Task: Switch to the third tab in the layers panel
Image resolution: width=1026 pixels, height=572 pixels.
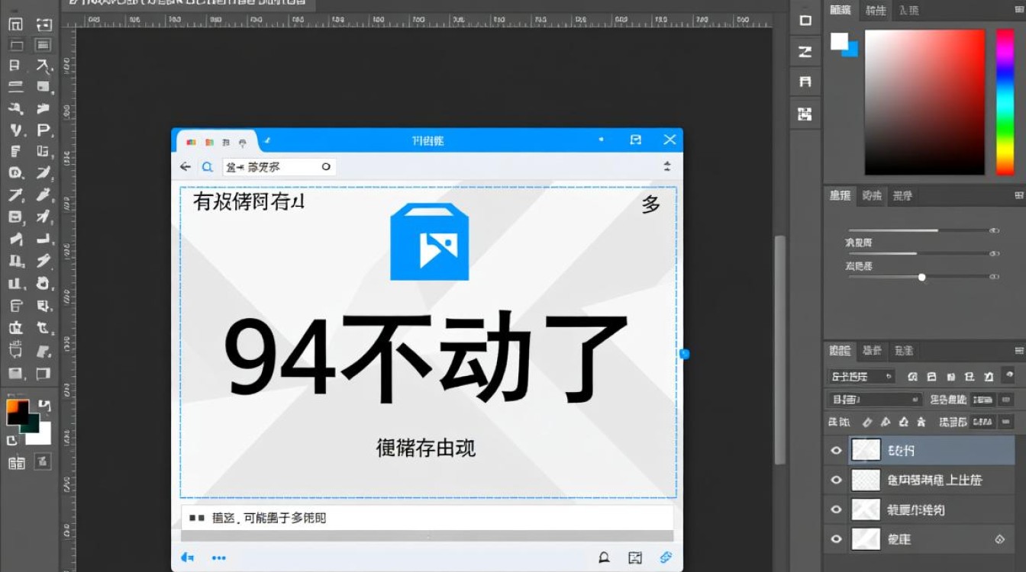Action: pyautogui.click(x=904, y=351)
